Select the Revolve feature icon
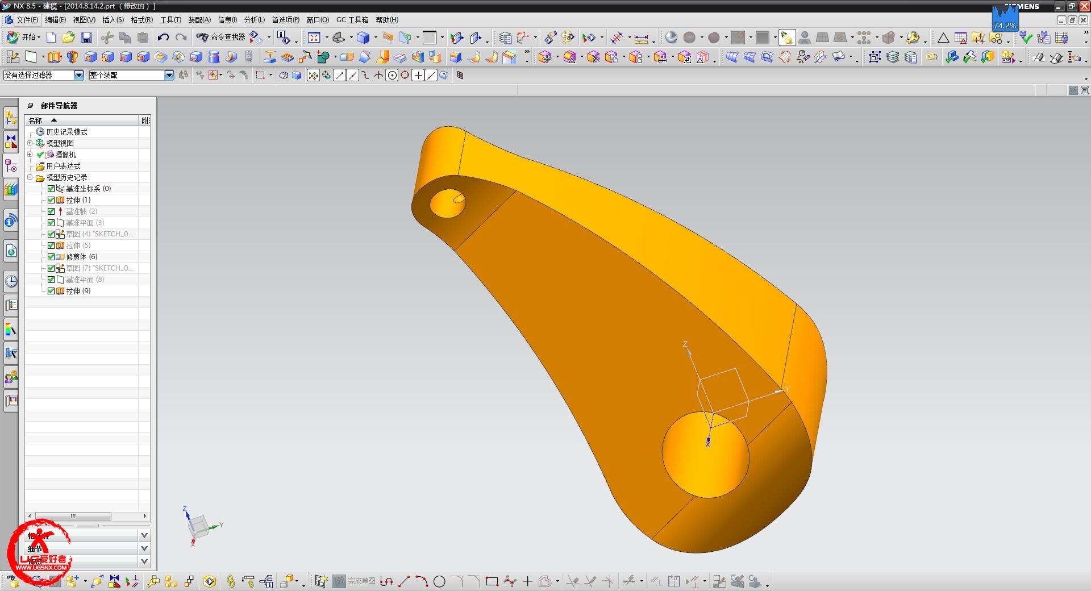 [x=72, y=57]
